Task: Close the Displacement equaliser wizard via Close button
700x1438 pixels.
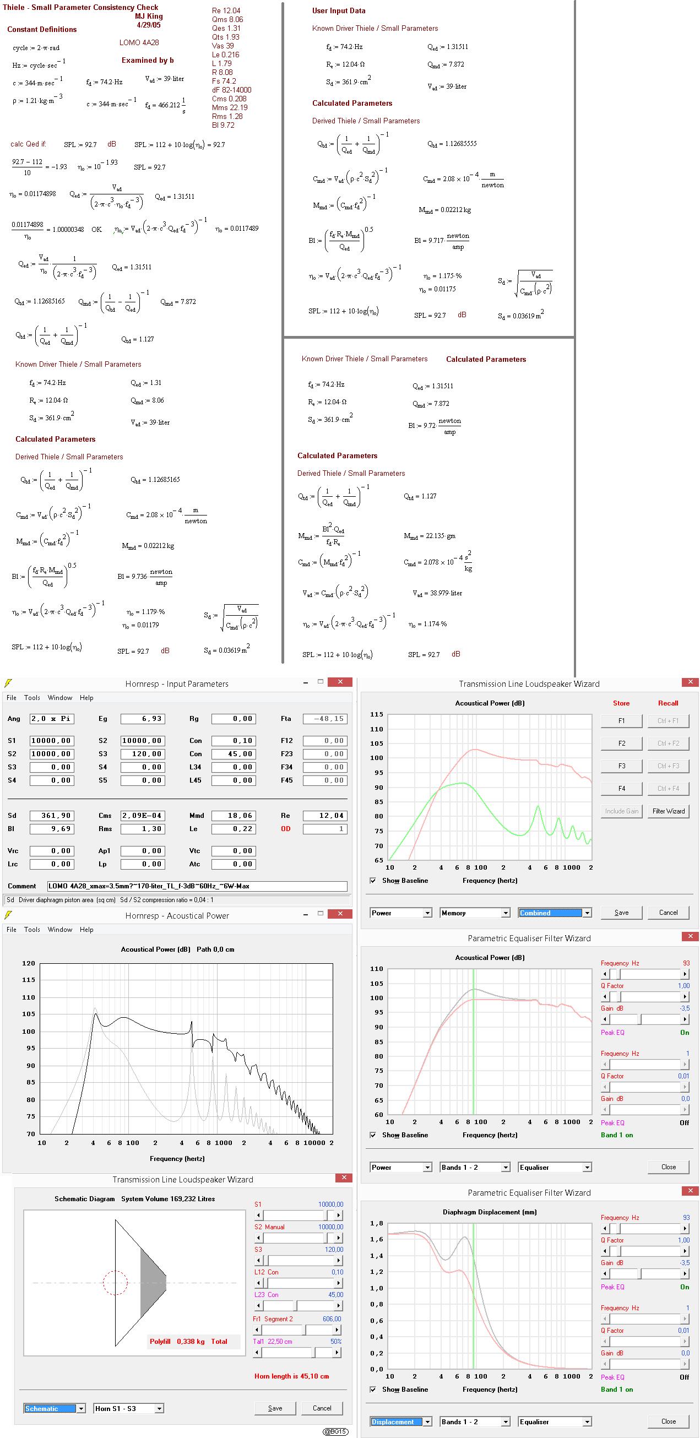Action: (x=668, y=1421)
